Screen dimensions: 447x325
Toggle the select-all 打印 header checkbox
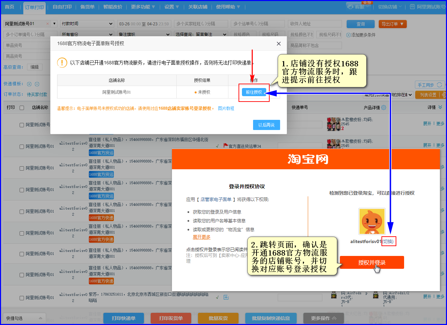tap(22, 108)
